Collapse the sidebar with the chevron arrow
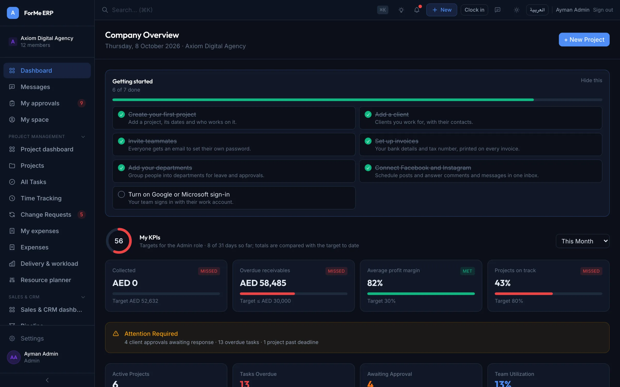Viewport: 620px width, 387px height. (x=47, y=380)
